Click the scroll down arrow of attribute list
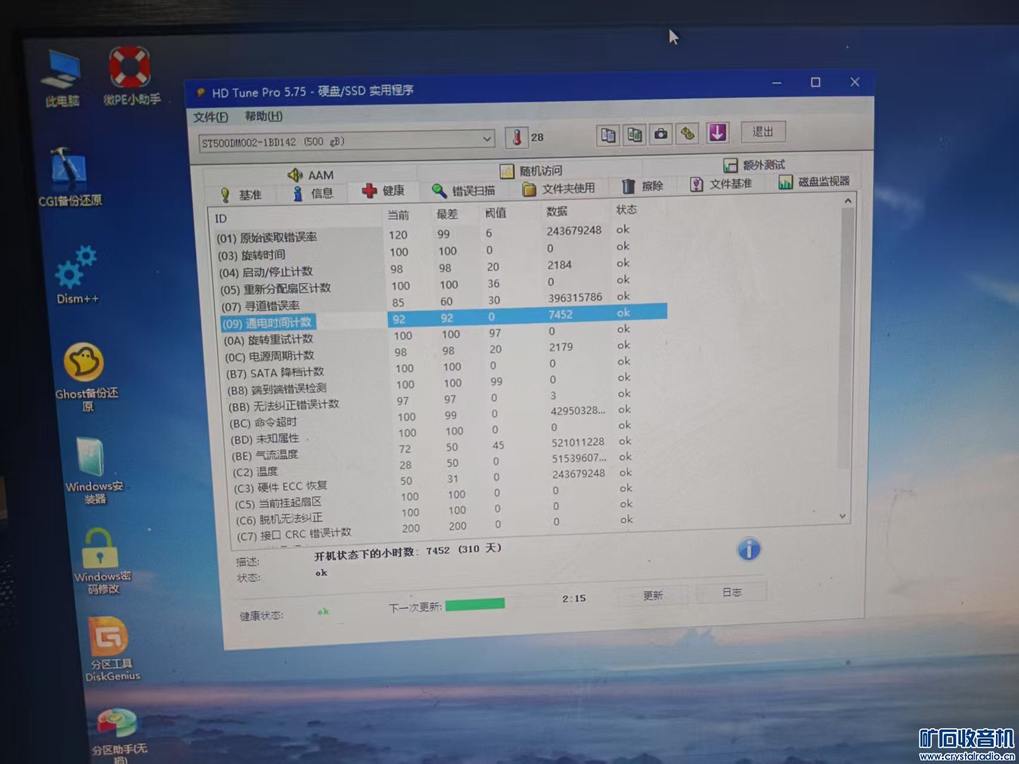The width and height of the screenshot is (1019, 764). [x=843, y=516]
